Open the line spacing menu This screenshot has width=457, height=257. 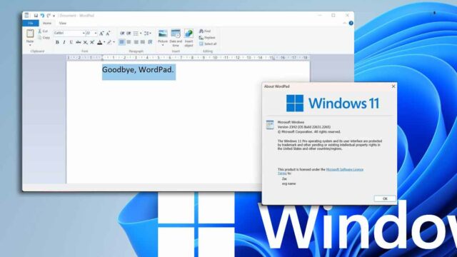click(x=148, y=34)
